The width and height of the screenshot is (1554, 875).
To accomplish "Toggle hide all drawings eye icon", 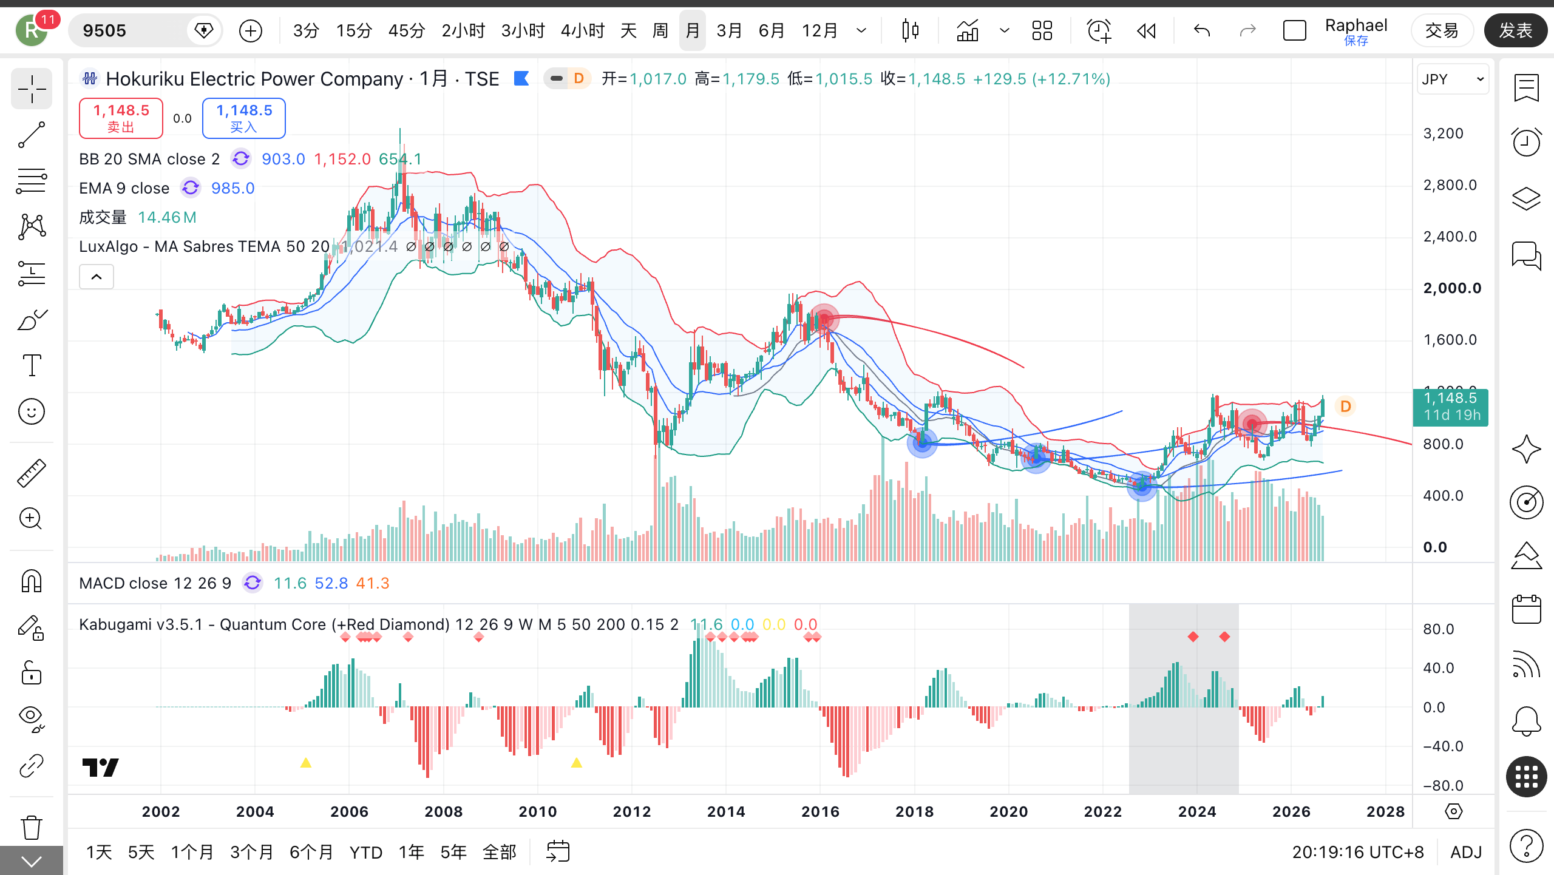I will point(32,719).
